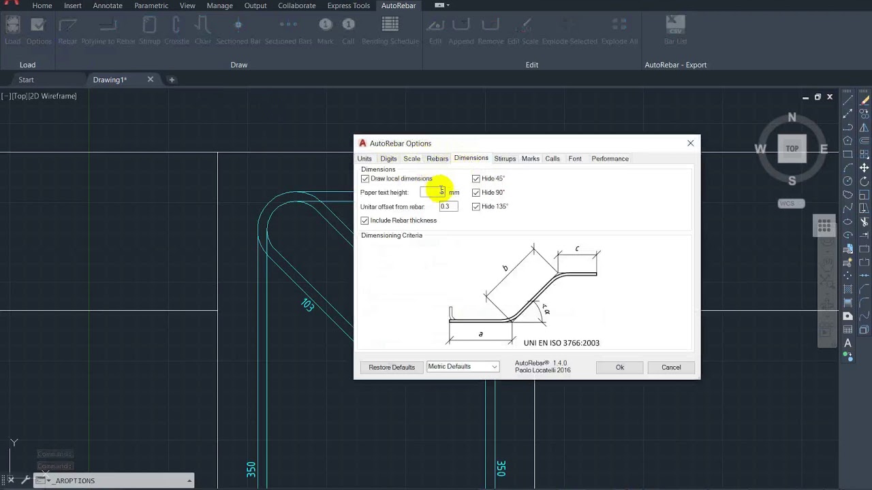Click the Edit rebar tool
The height and width of the screenshot is (490, 872).
pos(435,31)
